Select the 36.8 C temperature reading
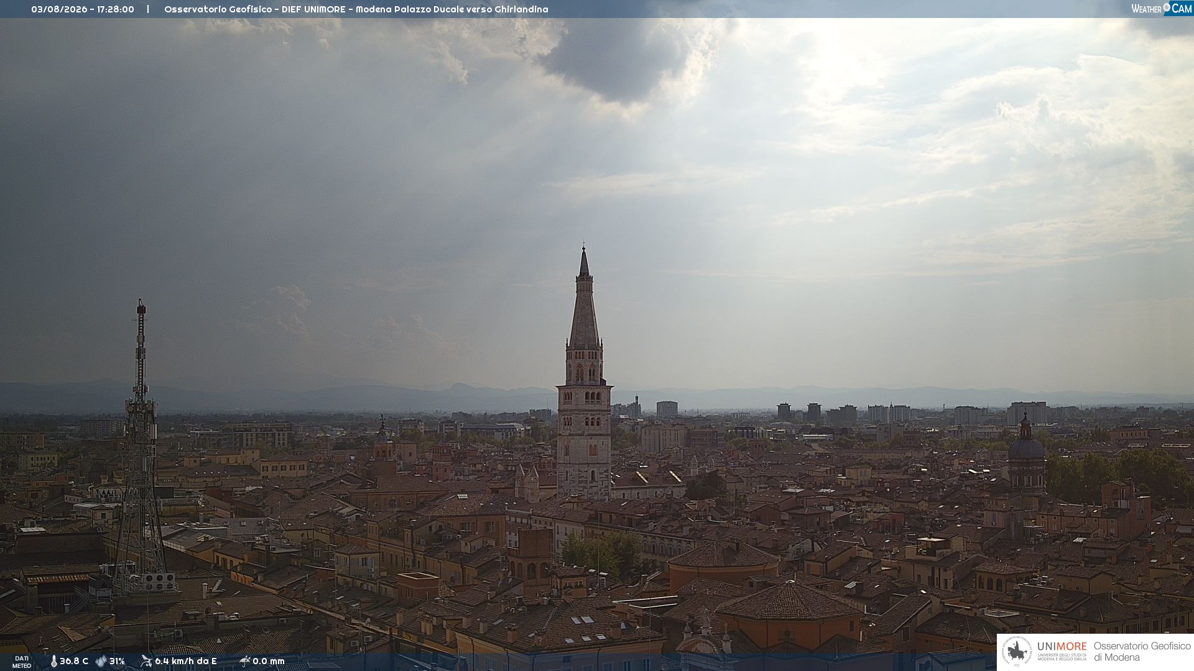The width and height of the screenshot is (1194, 671). 74,661
